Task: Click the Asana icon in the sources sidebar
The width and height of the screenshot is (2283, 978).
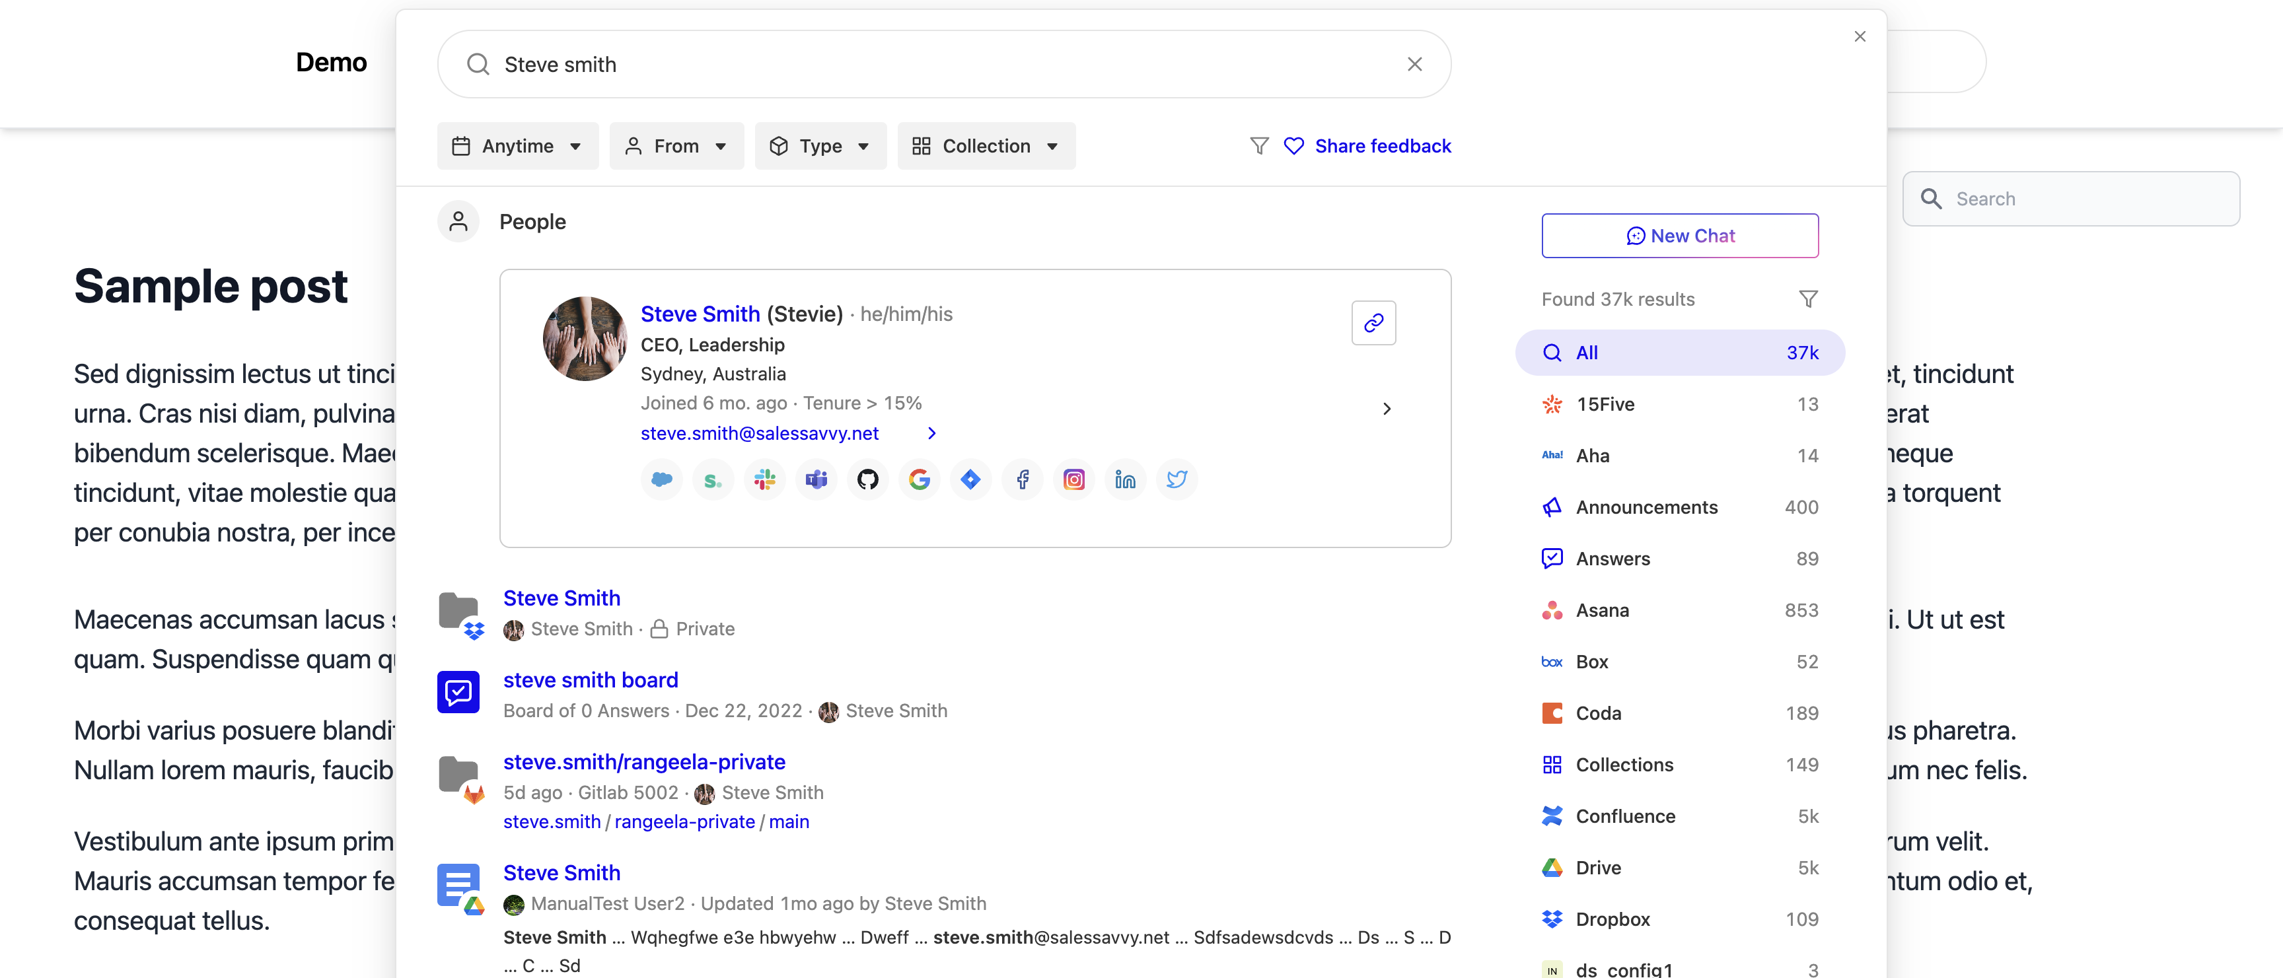Action: click(1552, 610)
